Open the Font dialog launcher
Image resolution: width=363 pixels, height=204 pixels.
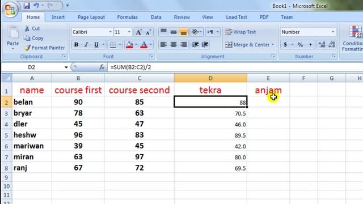[151, 56]
